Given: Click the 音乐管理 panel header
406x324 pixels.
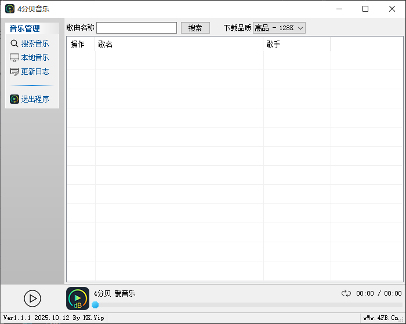Looking at the screenshot, I should click(25, 28).
